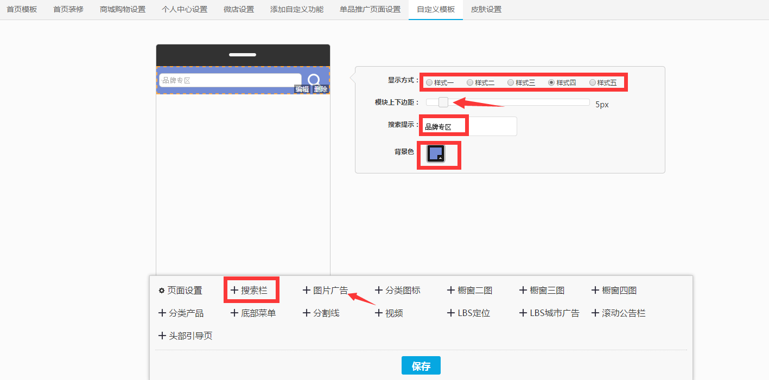769x380 pixels.
Task: Select display style 样式三
Action: (511, 83)
